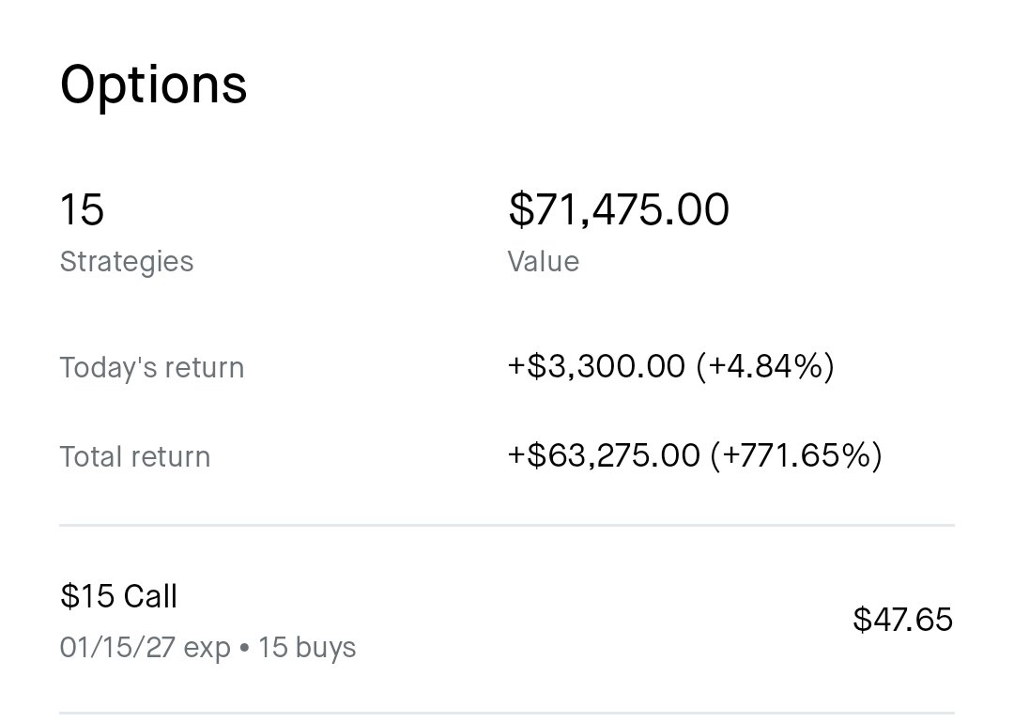Open the $15 Call position row

tap(507, 620)
